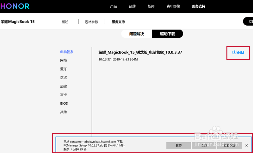Open the 产品 menu
This screenshot has height=153, width=253.
114,6
